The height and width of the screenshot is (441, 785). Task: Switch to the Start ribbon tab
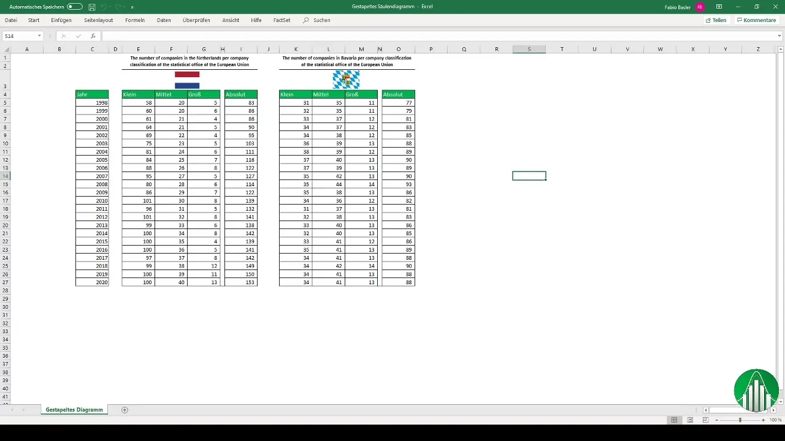pos(34,20)
